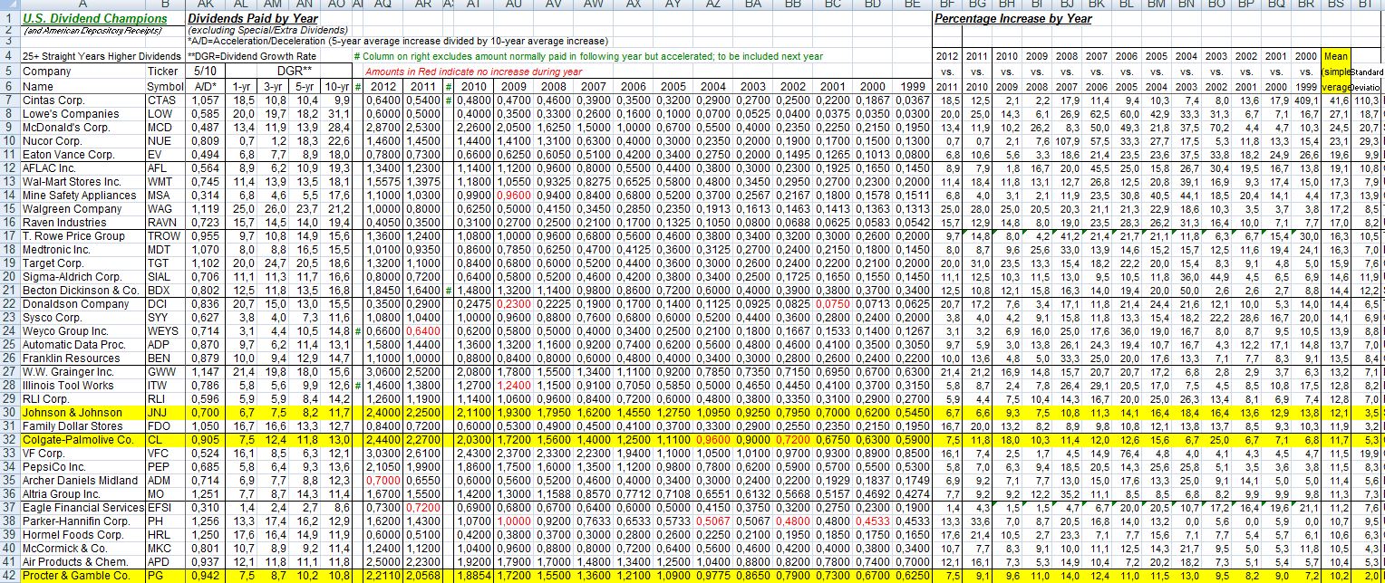Select the Ticker header cell
The height and width of the screenshot is (583, 1385).
coord(164,71)
